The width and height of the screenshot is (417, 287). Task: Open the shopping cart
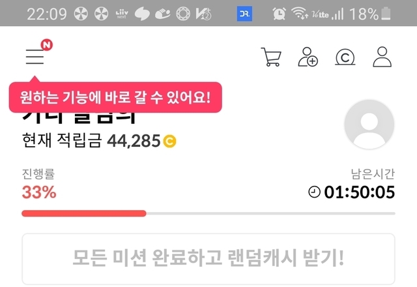click(x=271, y=57)
